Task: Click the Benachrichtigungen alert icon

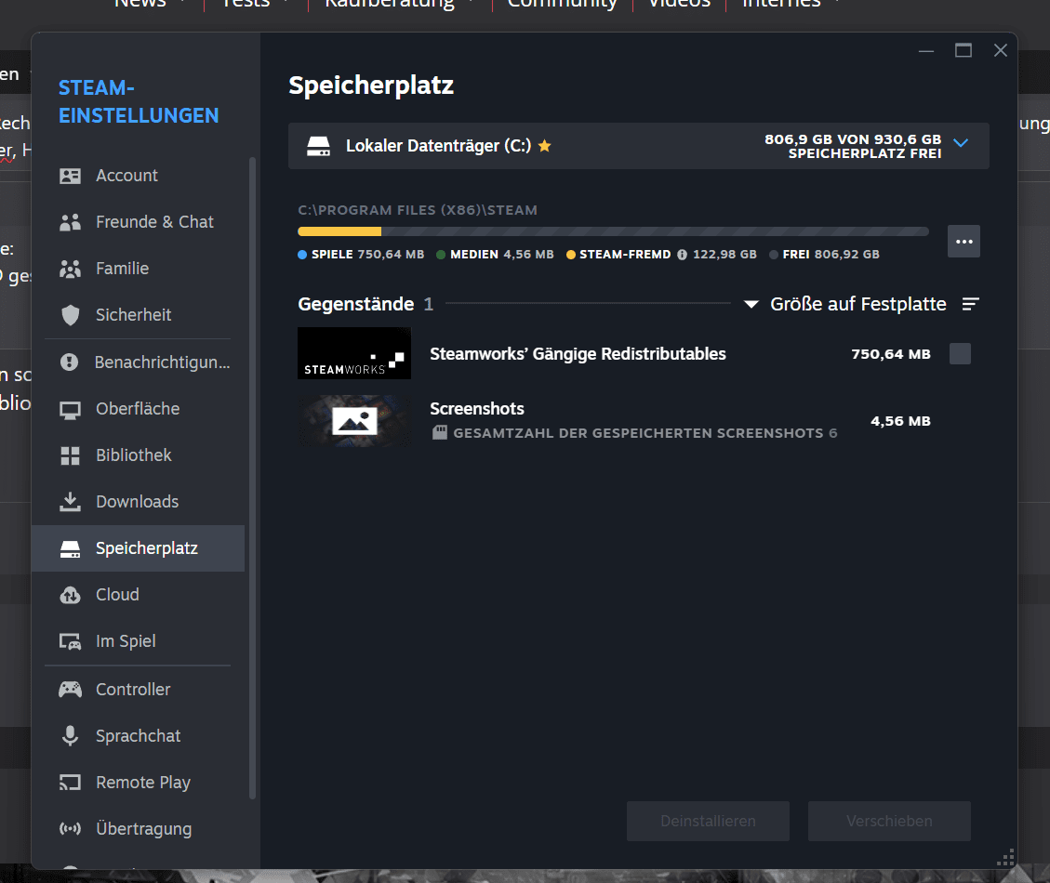Action: tap(70, 362)
